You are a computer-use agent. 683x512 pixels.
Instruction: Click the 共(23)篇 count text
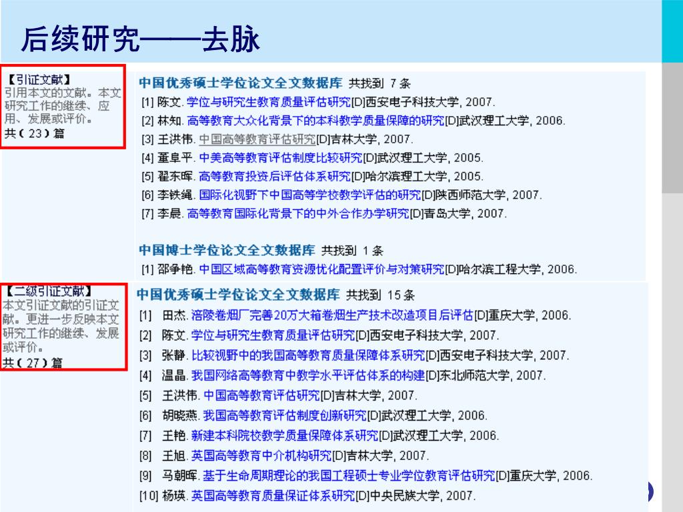(x=35, y=133)
